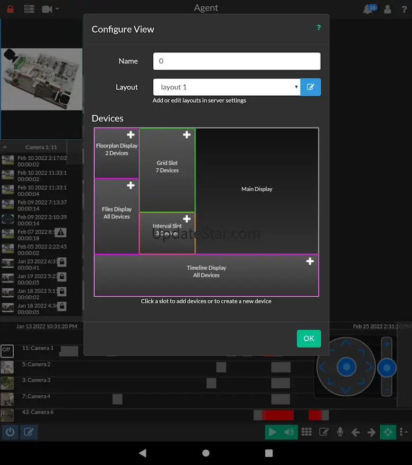Add a device to the Floorplan Display slot
The height and width of the screenshot is (465, 412).
coord(130,135)
